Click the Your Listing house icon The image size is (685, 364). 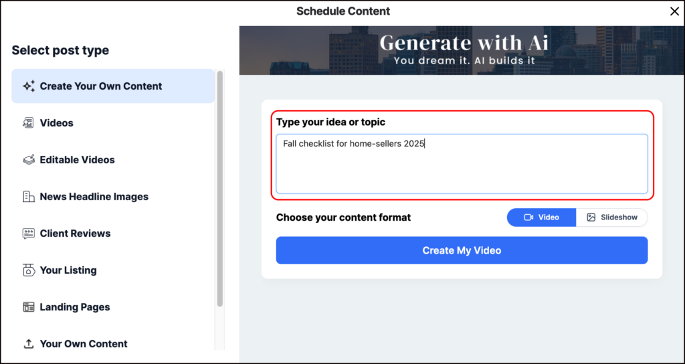pyautogui.click(x=29, y=270)
